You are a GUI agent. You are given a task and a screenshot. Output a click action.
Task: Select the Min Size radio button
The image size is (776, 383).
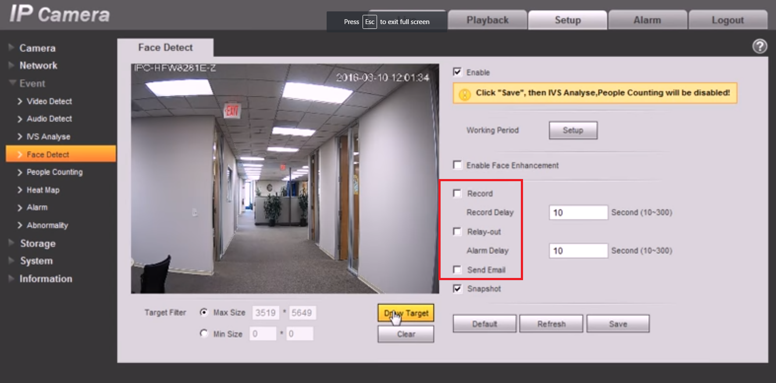click(x=203, y=334)
